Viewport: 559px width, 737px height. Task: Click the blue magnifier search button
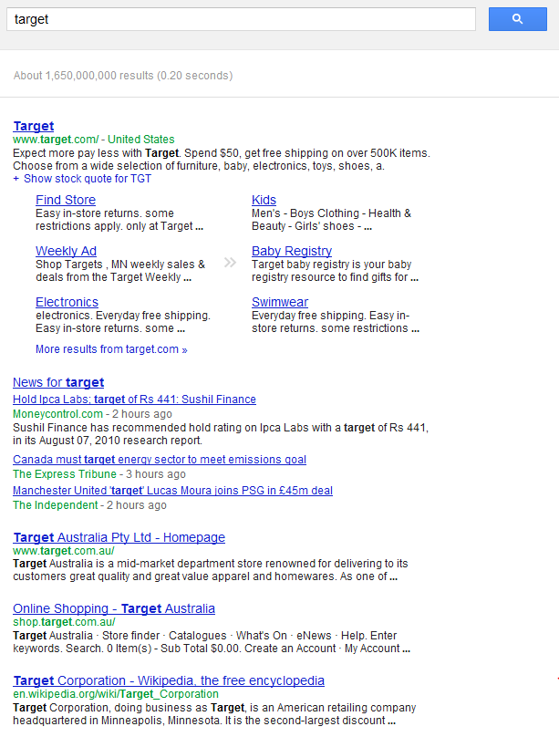(x=518, y=19)
